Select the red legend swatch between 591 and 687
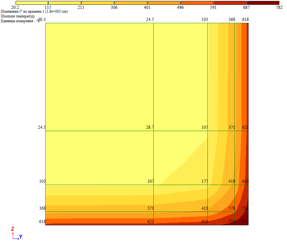This screenshot has height=244, width=287. coord(230,3)
